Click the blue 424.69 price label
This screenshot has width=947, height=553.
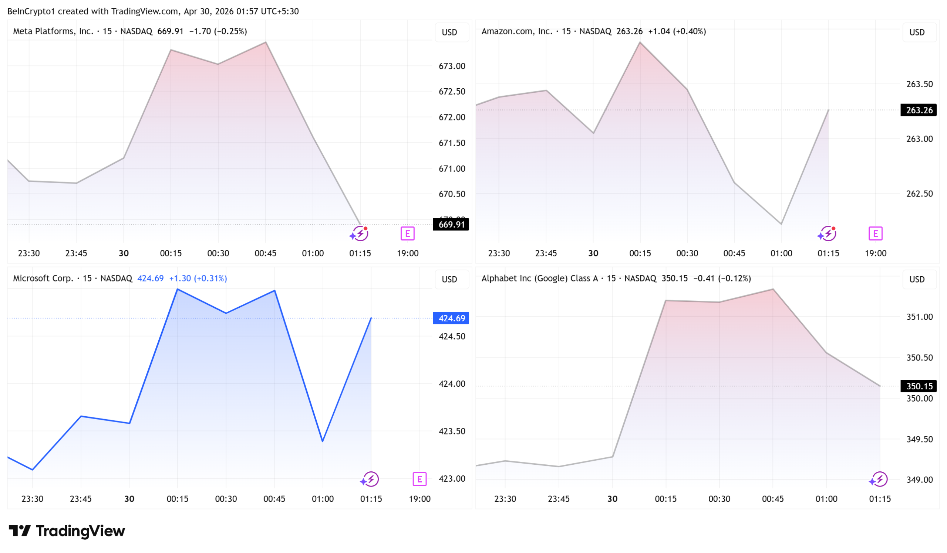pyautogui.click(x=451, y=318)
